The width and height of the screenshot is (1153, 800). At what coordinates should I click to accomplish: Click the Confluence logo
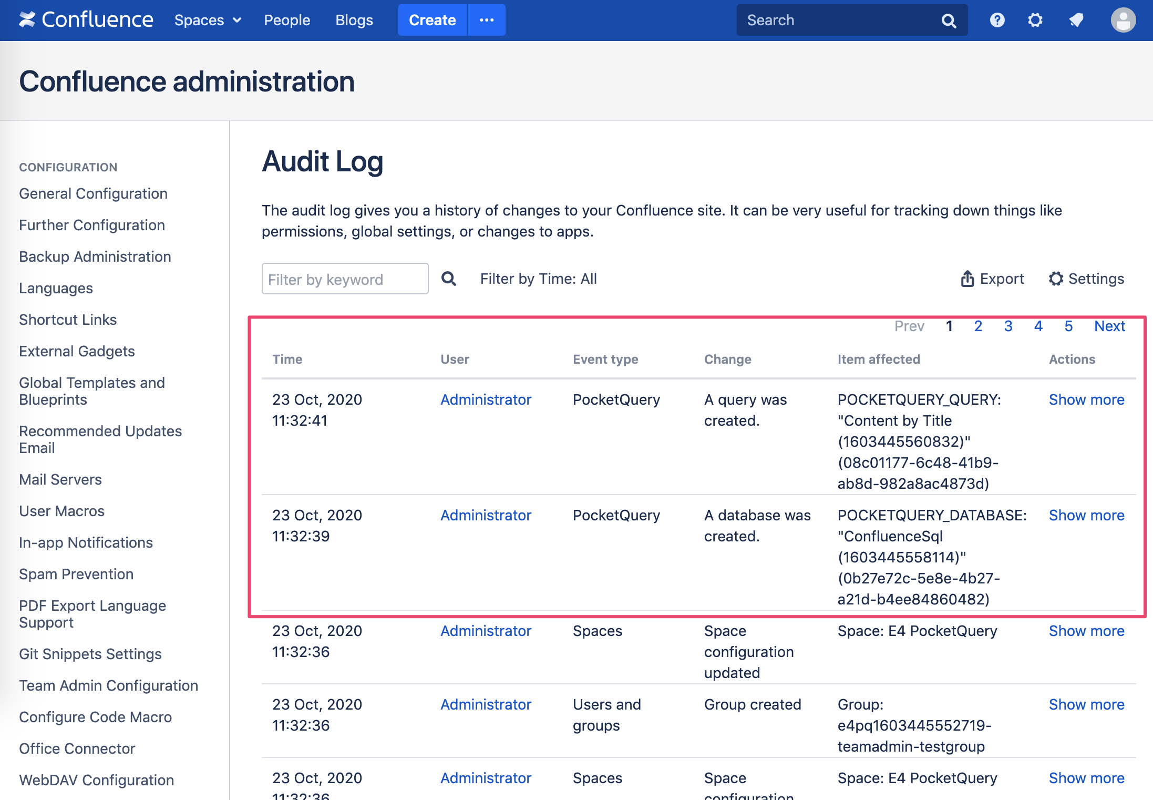86,20
